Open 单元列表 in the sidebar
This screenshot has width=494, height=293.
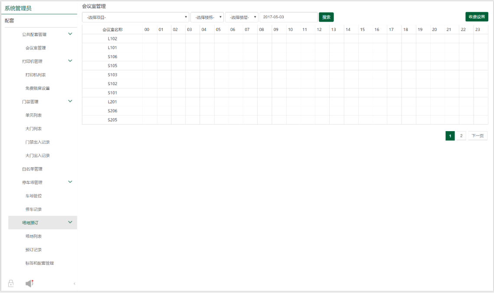click(33, 115)
